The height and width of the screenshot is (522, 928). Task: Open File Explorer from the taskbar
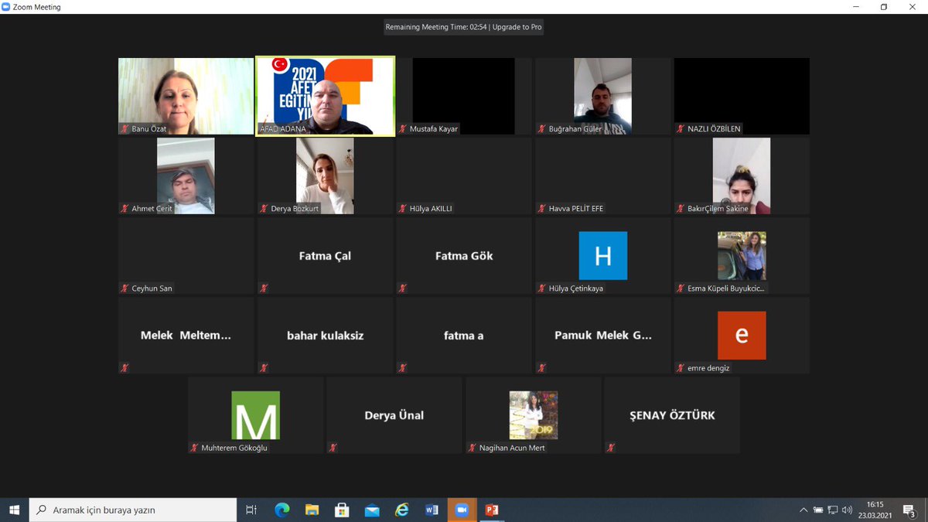click(312, 510)
